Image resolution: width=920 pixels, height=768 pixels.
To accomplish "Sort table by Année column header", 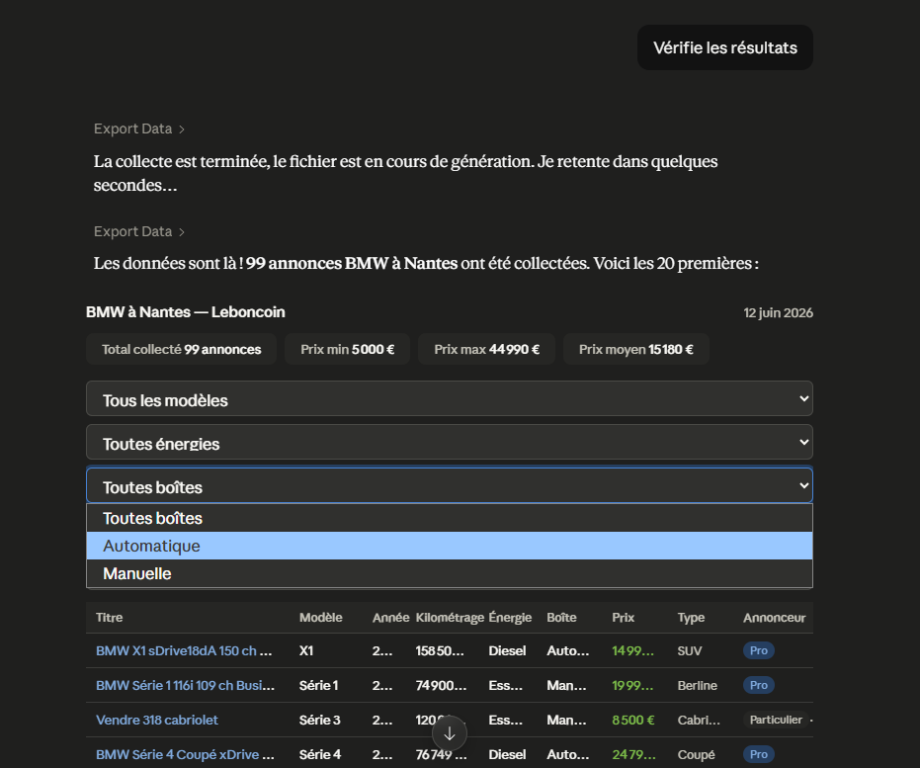I will pyautogui.click(x=390, y=618).
